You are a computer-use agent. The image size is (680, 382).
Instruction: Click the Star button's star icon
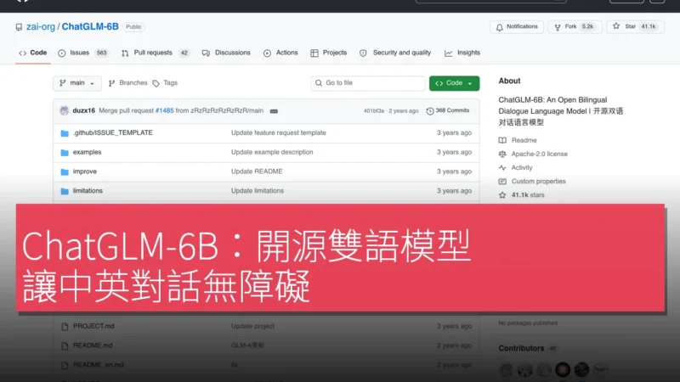[x=616, y=27]
